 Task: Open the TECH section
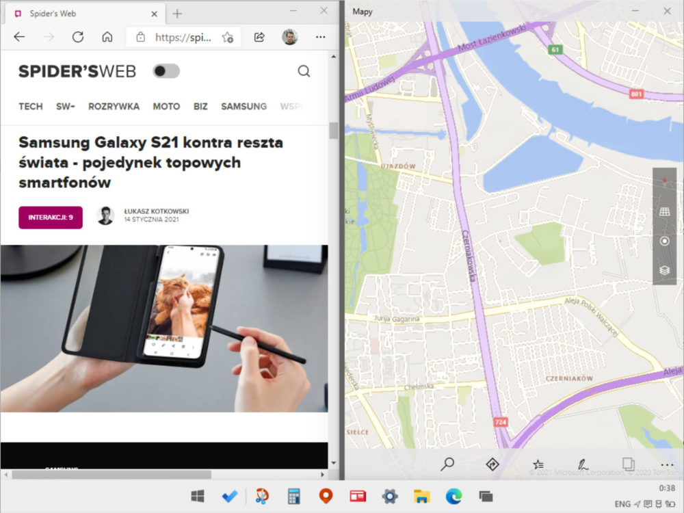(31, 107)
